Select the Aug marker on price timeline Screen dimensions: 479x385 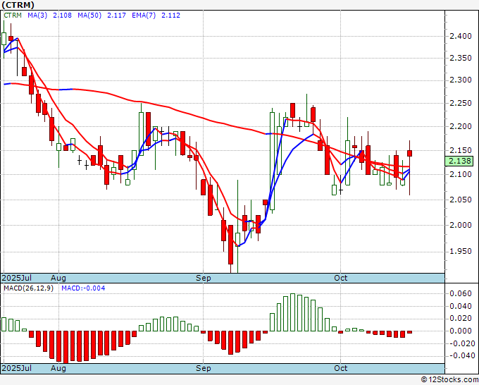[58, 278]
